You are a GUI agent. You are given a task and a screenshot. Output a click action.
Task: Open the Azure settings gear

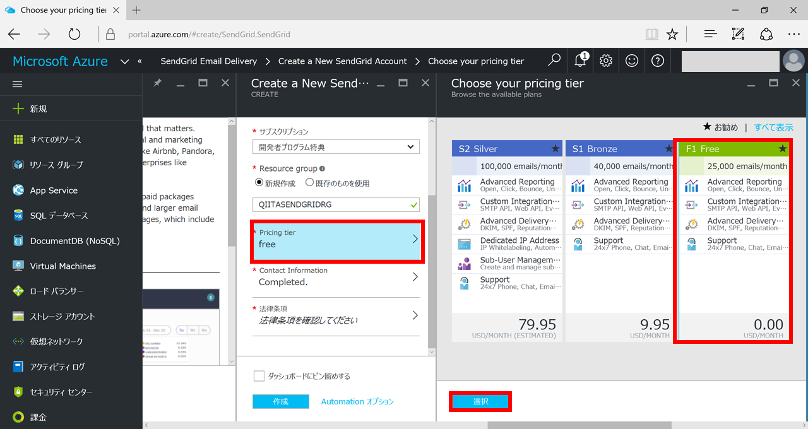606,61
